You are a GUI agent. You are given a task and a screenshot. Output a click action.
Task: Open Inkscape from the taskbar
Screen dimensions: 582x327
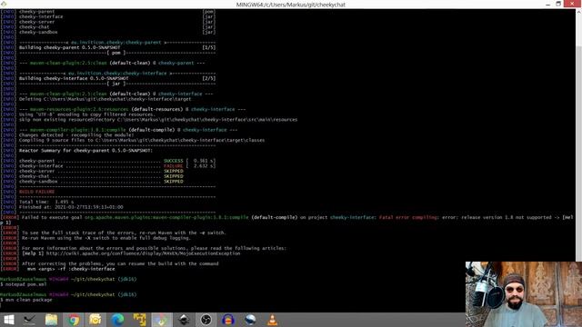(184, 320)
